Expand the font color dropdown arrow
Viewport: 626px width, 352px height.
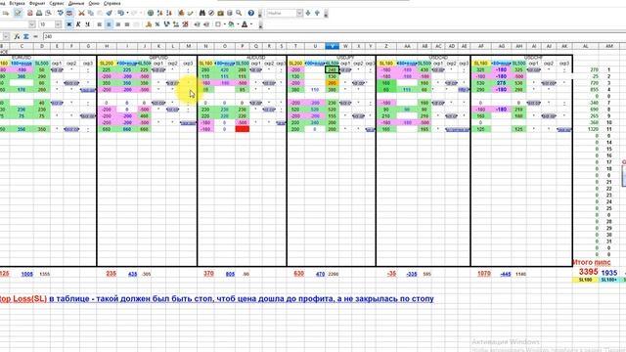click(251, 24)
